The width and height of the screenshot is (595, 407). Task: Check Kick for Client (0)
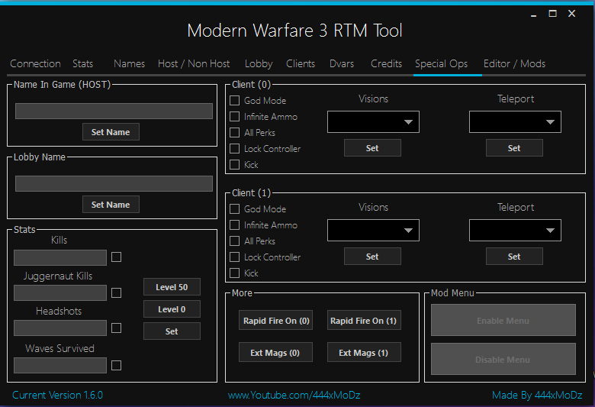point(234,164)
